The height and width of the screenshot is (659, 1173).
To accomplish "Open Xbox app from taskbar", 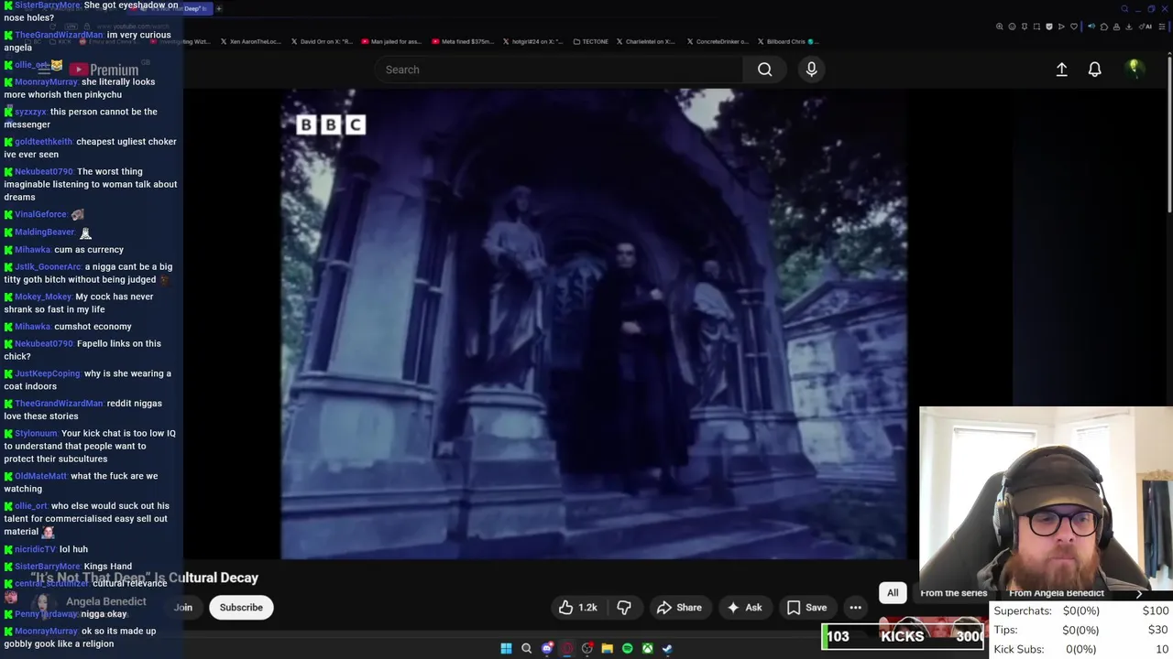I will (x=647, y=648).
